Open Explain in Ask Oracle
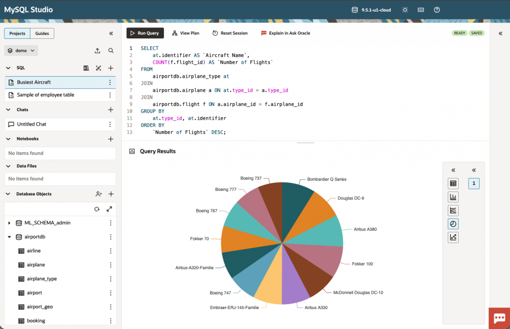510x329 pixels. pyautogui.click(x=286, y=33)
